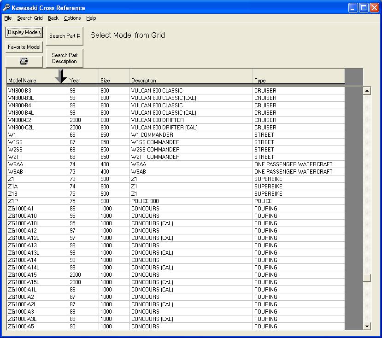
Task: Select model ZG1000-A10L
Action: pos(176,223)
